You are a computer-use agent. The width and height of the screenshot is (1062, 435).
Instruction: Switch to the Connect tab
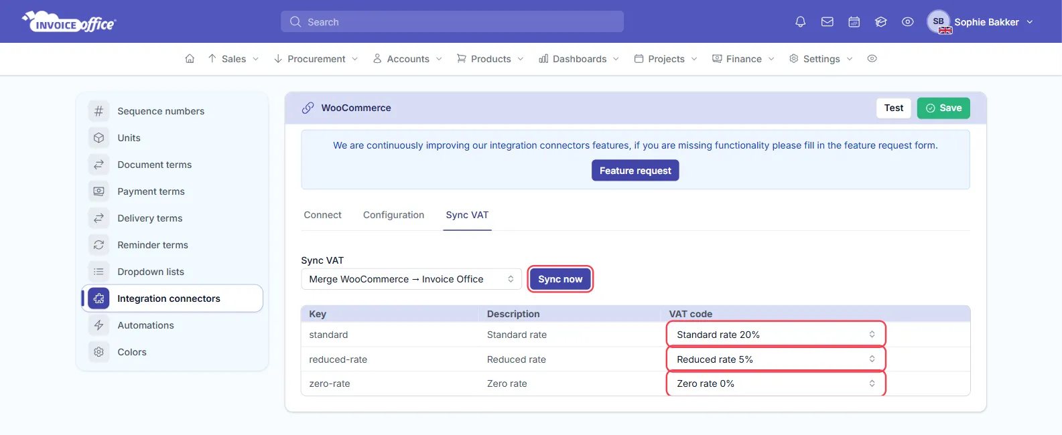click(322, 215)
